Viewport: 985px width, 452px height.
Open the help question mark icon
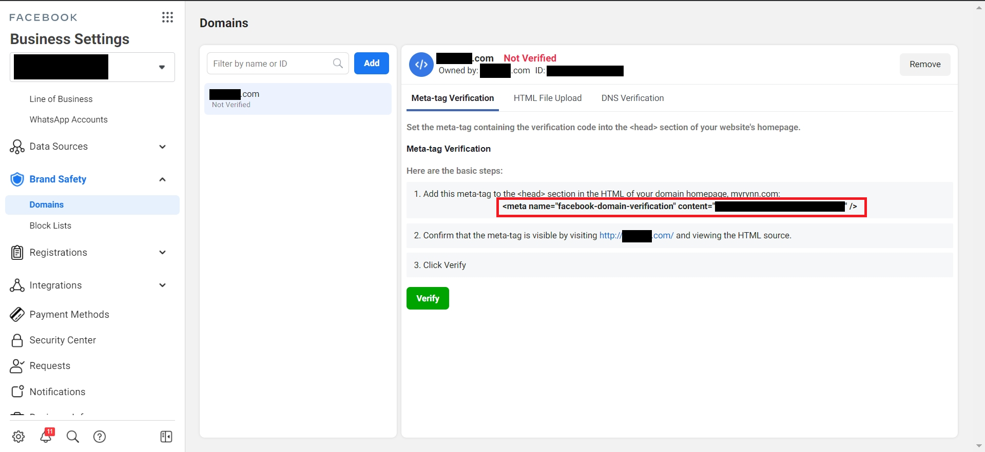point(100,437)
